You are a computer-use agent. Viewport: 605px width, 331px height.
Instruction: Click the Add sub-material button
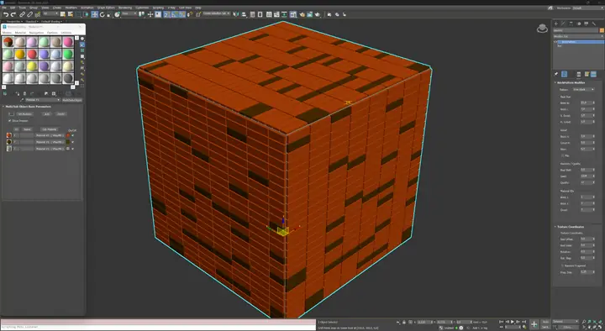tap(47, 114)
